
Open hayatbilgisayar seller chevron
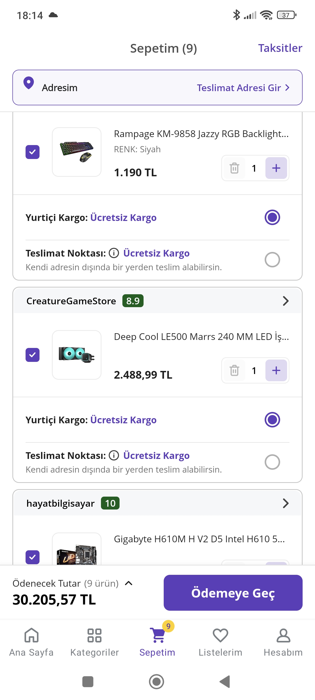click(x=285, y=503)
